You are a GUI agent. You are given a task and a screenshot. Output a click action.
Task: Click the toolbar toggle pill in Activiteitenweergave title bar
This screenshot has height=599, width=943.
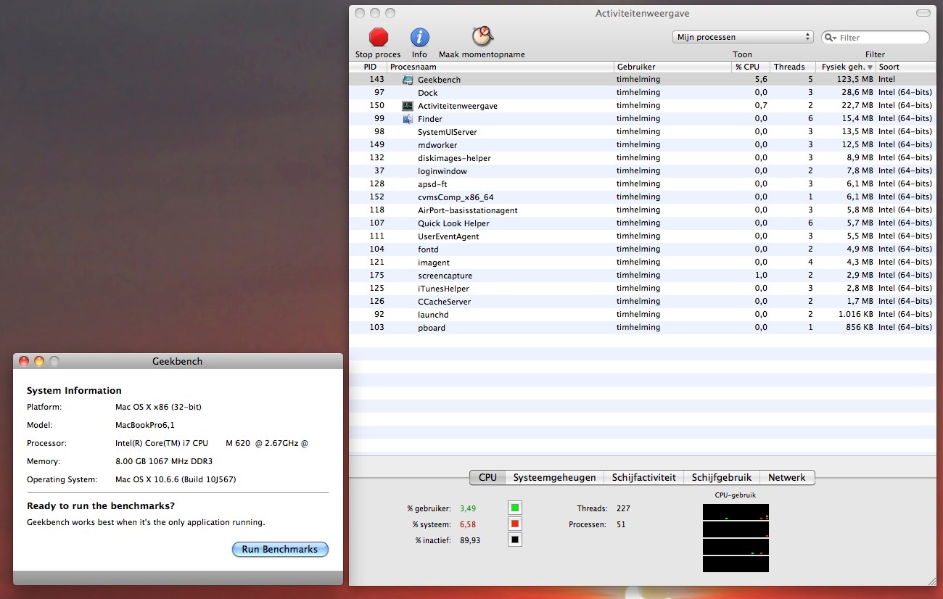click(923, 13)
